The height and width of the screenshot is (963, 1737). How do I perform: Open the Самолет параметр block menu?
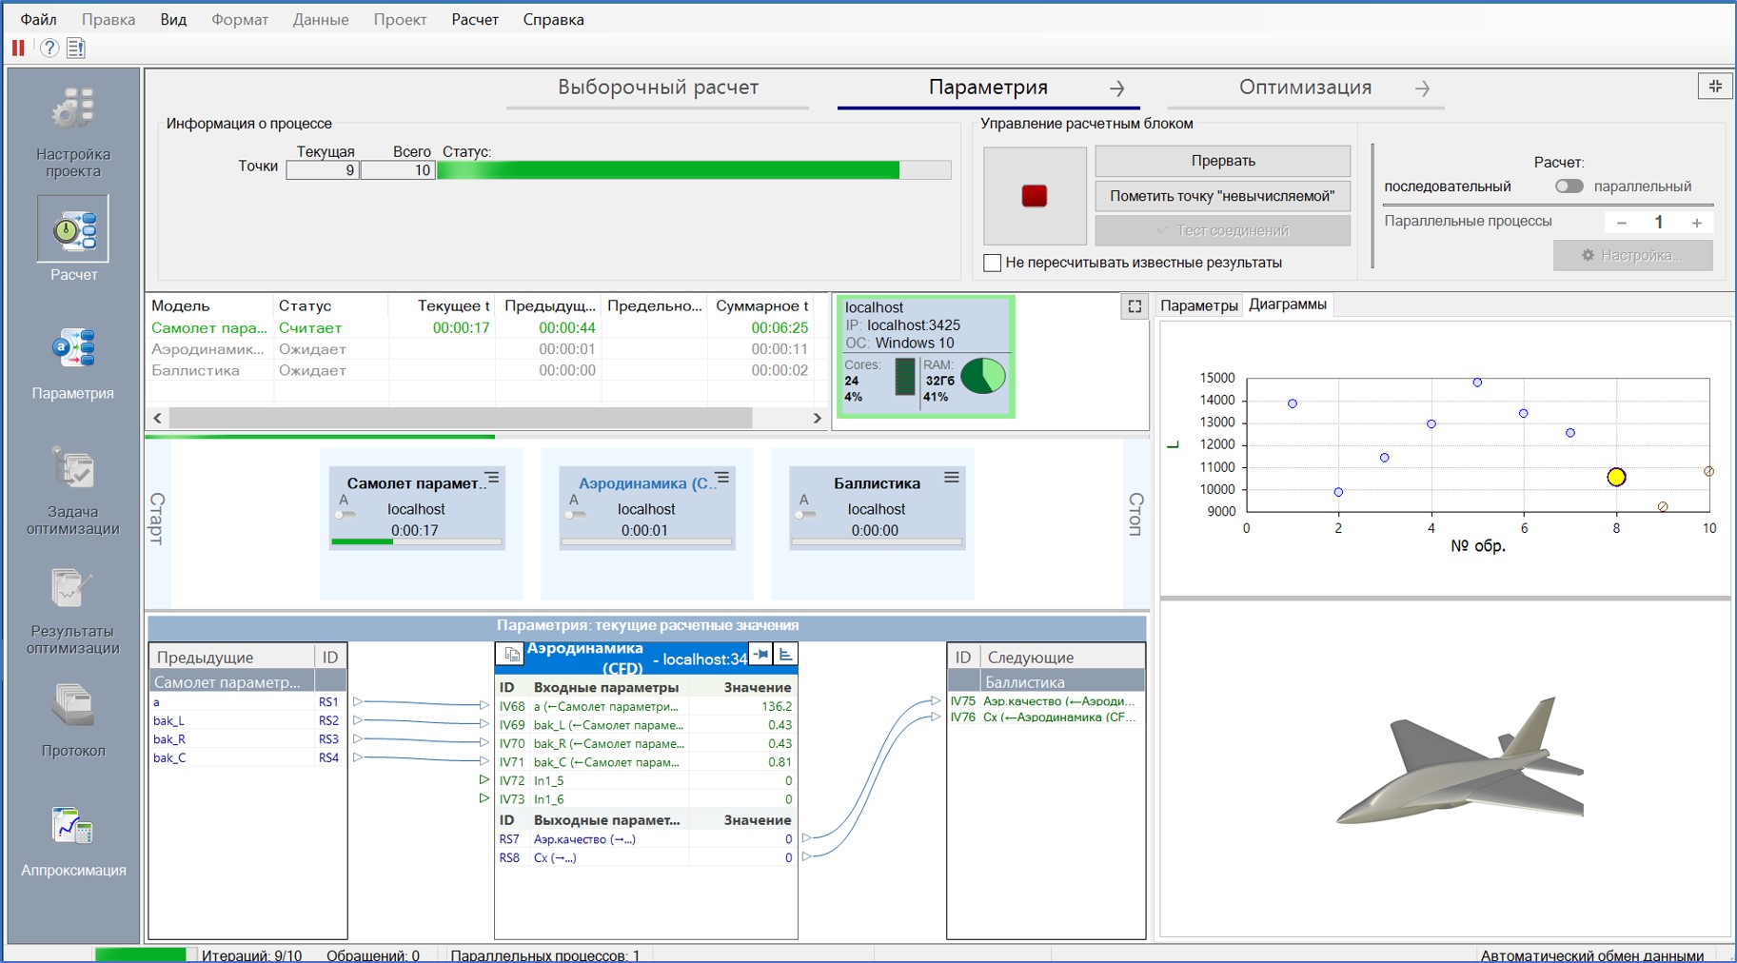(492, 478)
